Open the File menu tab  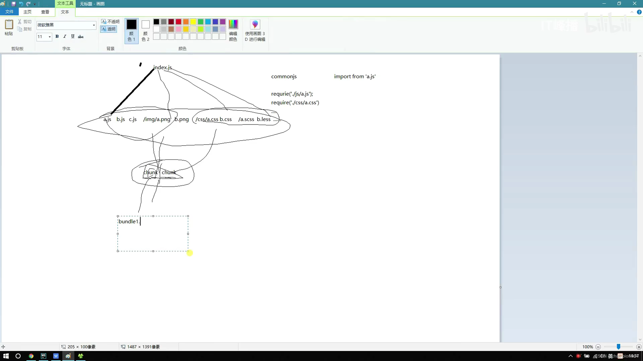coord(9,12)
